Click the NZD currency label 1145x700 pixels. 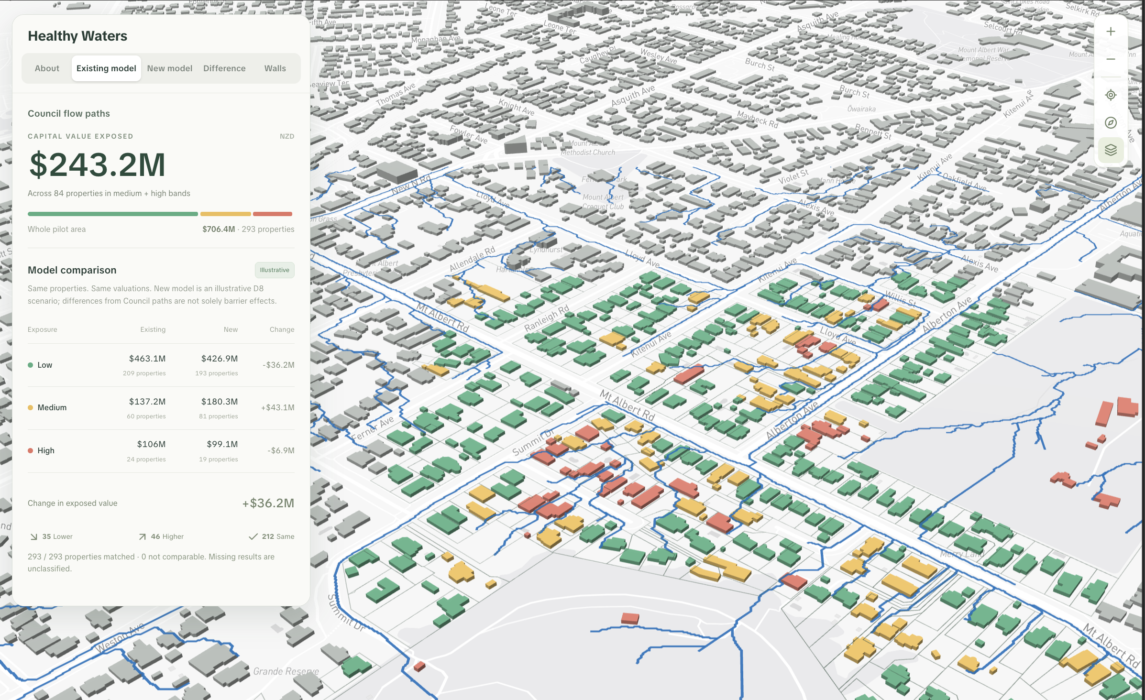click(x=287, y=136)
